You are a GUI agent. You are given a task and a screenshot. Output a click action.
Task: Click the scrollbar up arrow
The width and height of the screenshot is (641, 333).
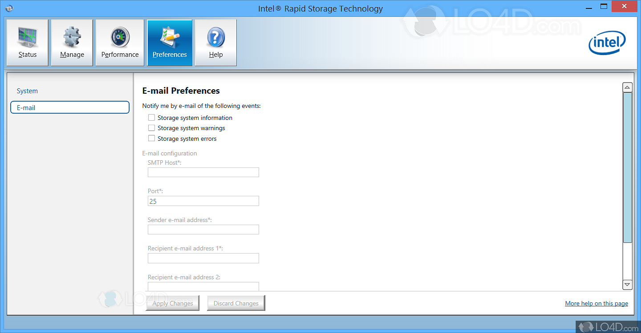[628, 87]
